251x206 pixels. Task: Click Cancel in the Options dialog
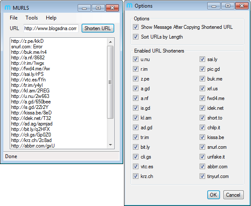point(234,195)
